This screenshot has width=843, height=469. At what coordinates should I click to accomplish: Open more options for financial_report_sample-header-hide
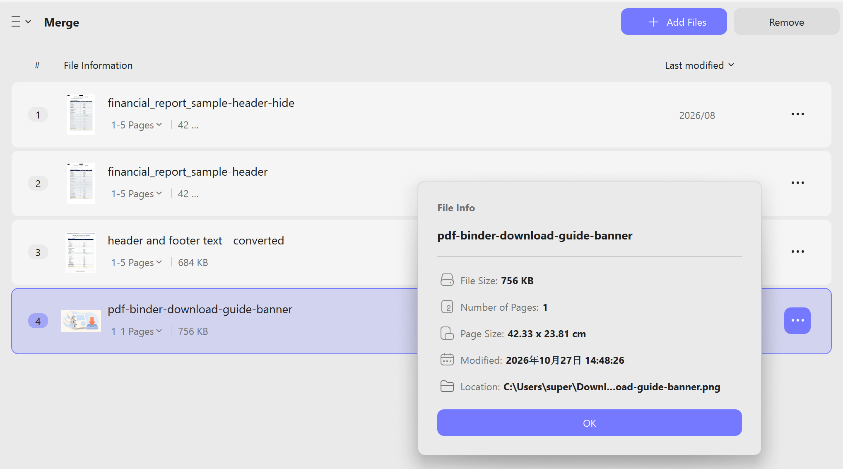click(x=797, y=114)
